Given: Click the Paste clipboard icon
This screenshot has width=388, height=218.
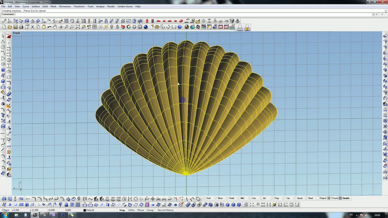Looking at the screenshot, I should pyautogui.click(x=44, y=27).
